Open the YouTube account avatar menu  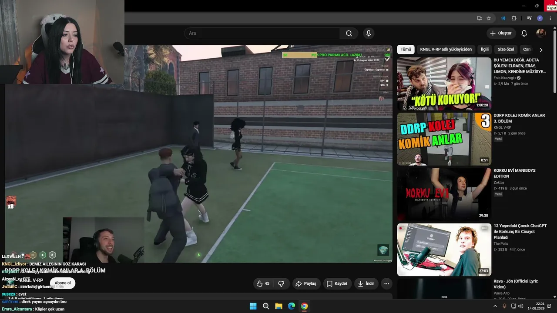541,33
